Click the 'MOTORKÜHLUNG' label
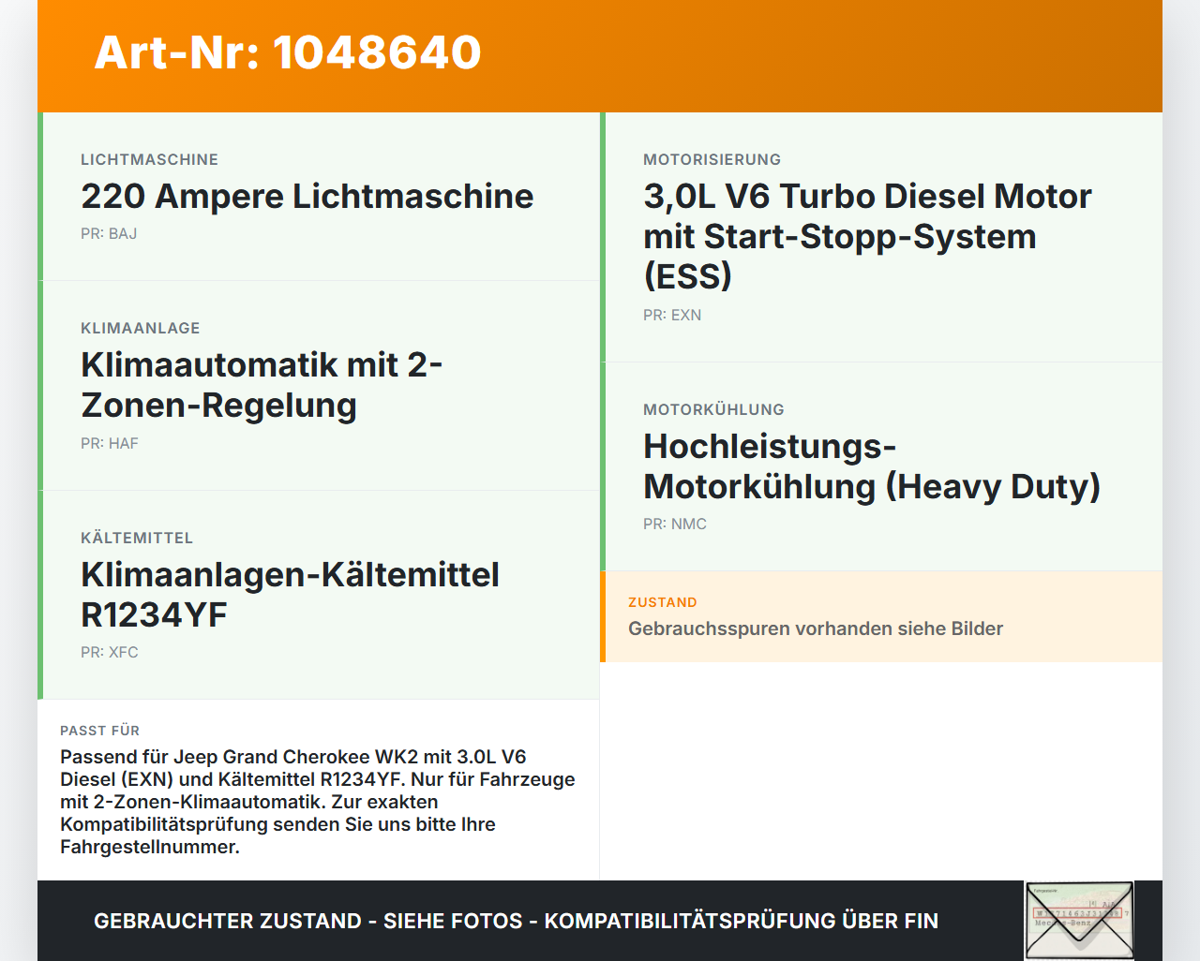1200x961 pixels. coord(713,409)
